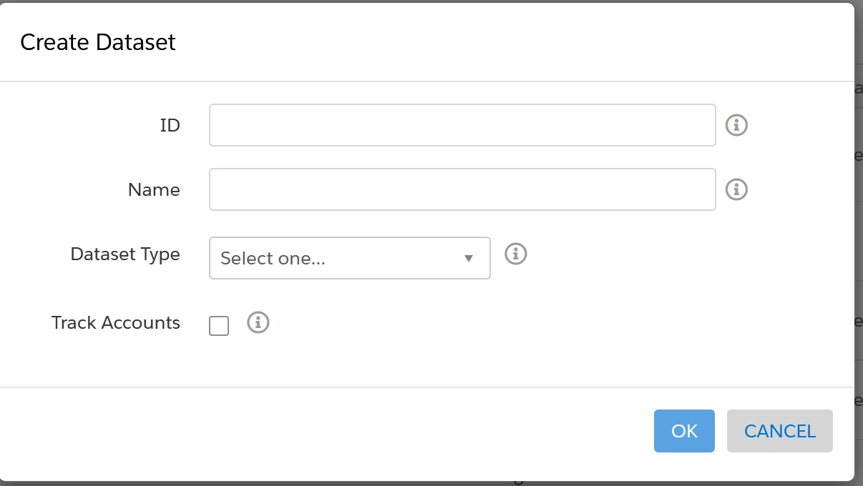Click inside the ID text field
This screenshot has width=863, height=486.
tap(462, 124)
